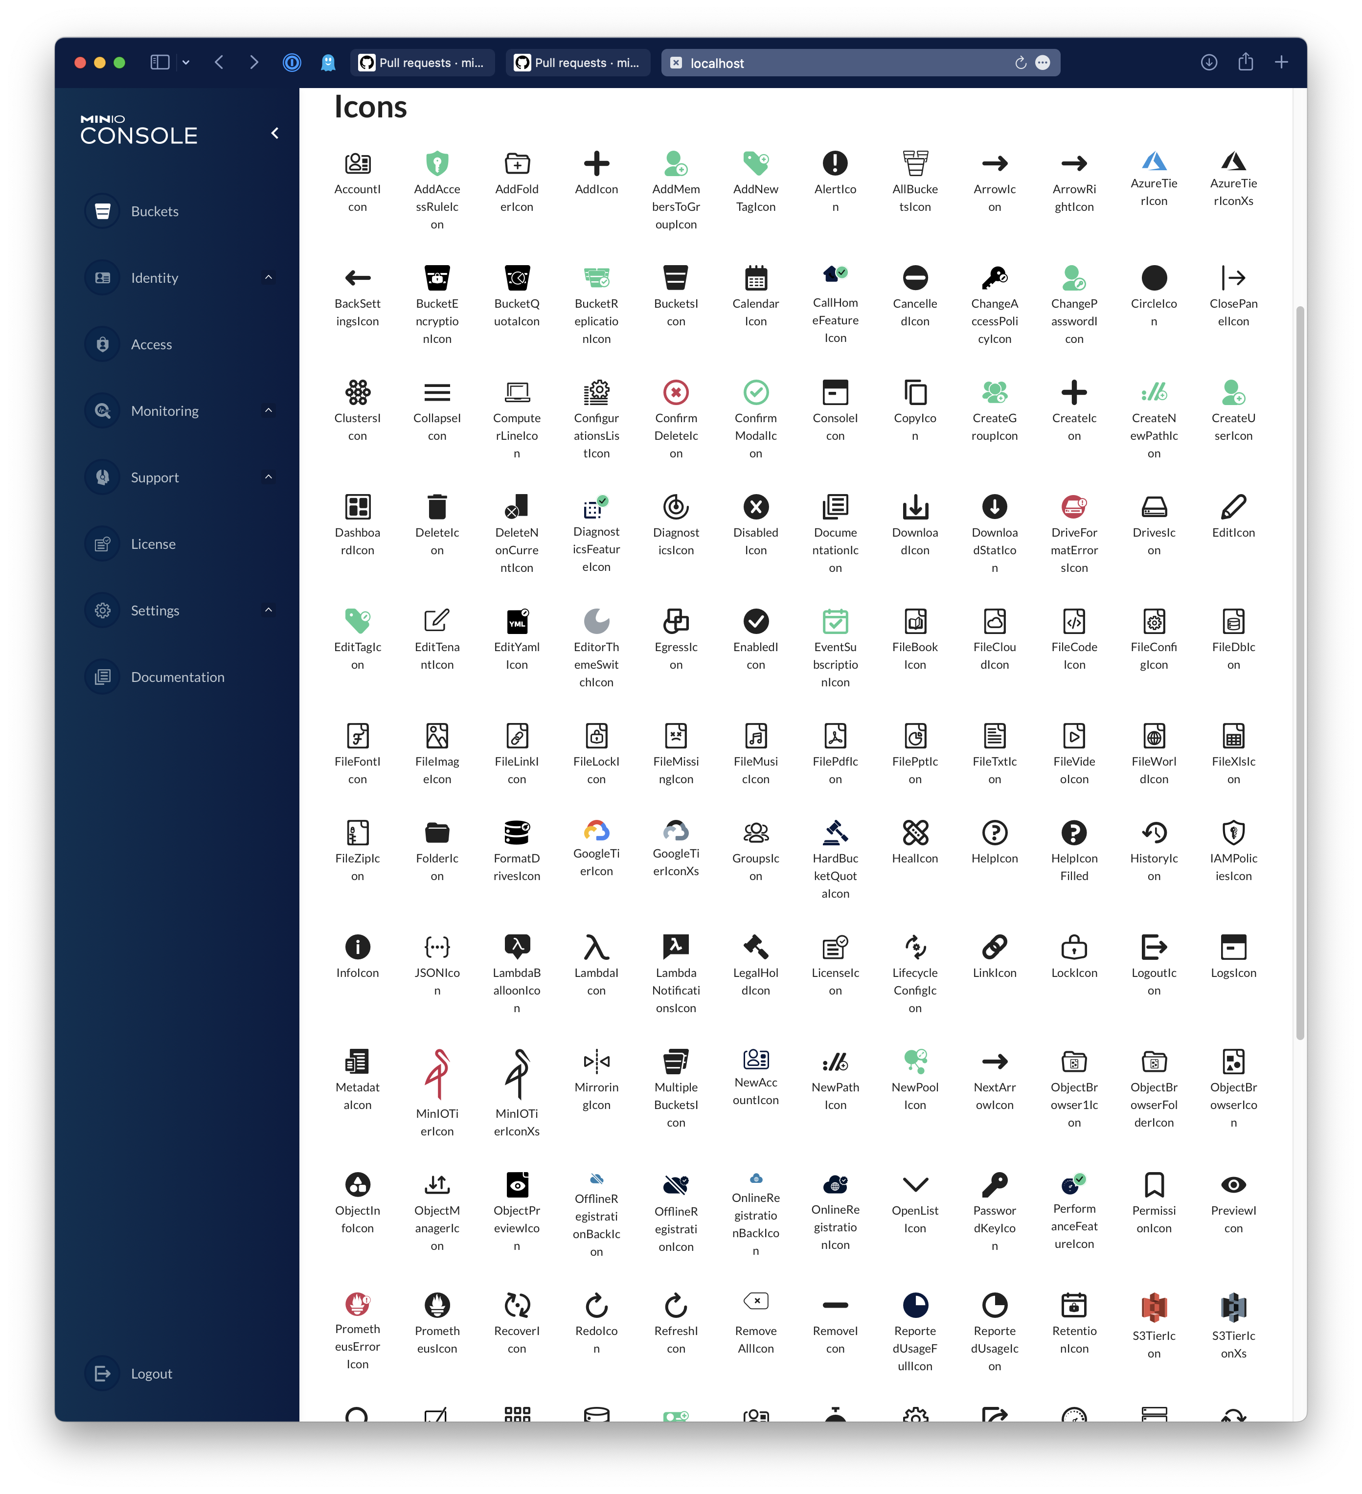1362x1494 pixels.
Task: Open the Documentation link in sidebar
Action: (x=177, y=677)
